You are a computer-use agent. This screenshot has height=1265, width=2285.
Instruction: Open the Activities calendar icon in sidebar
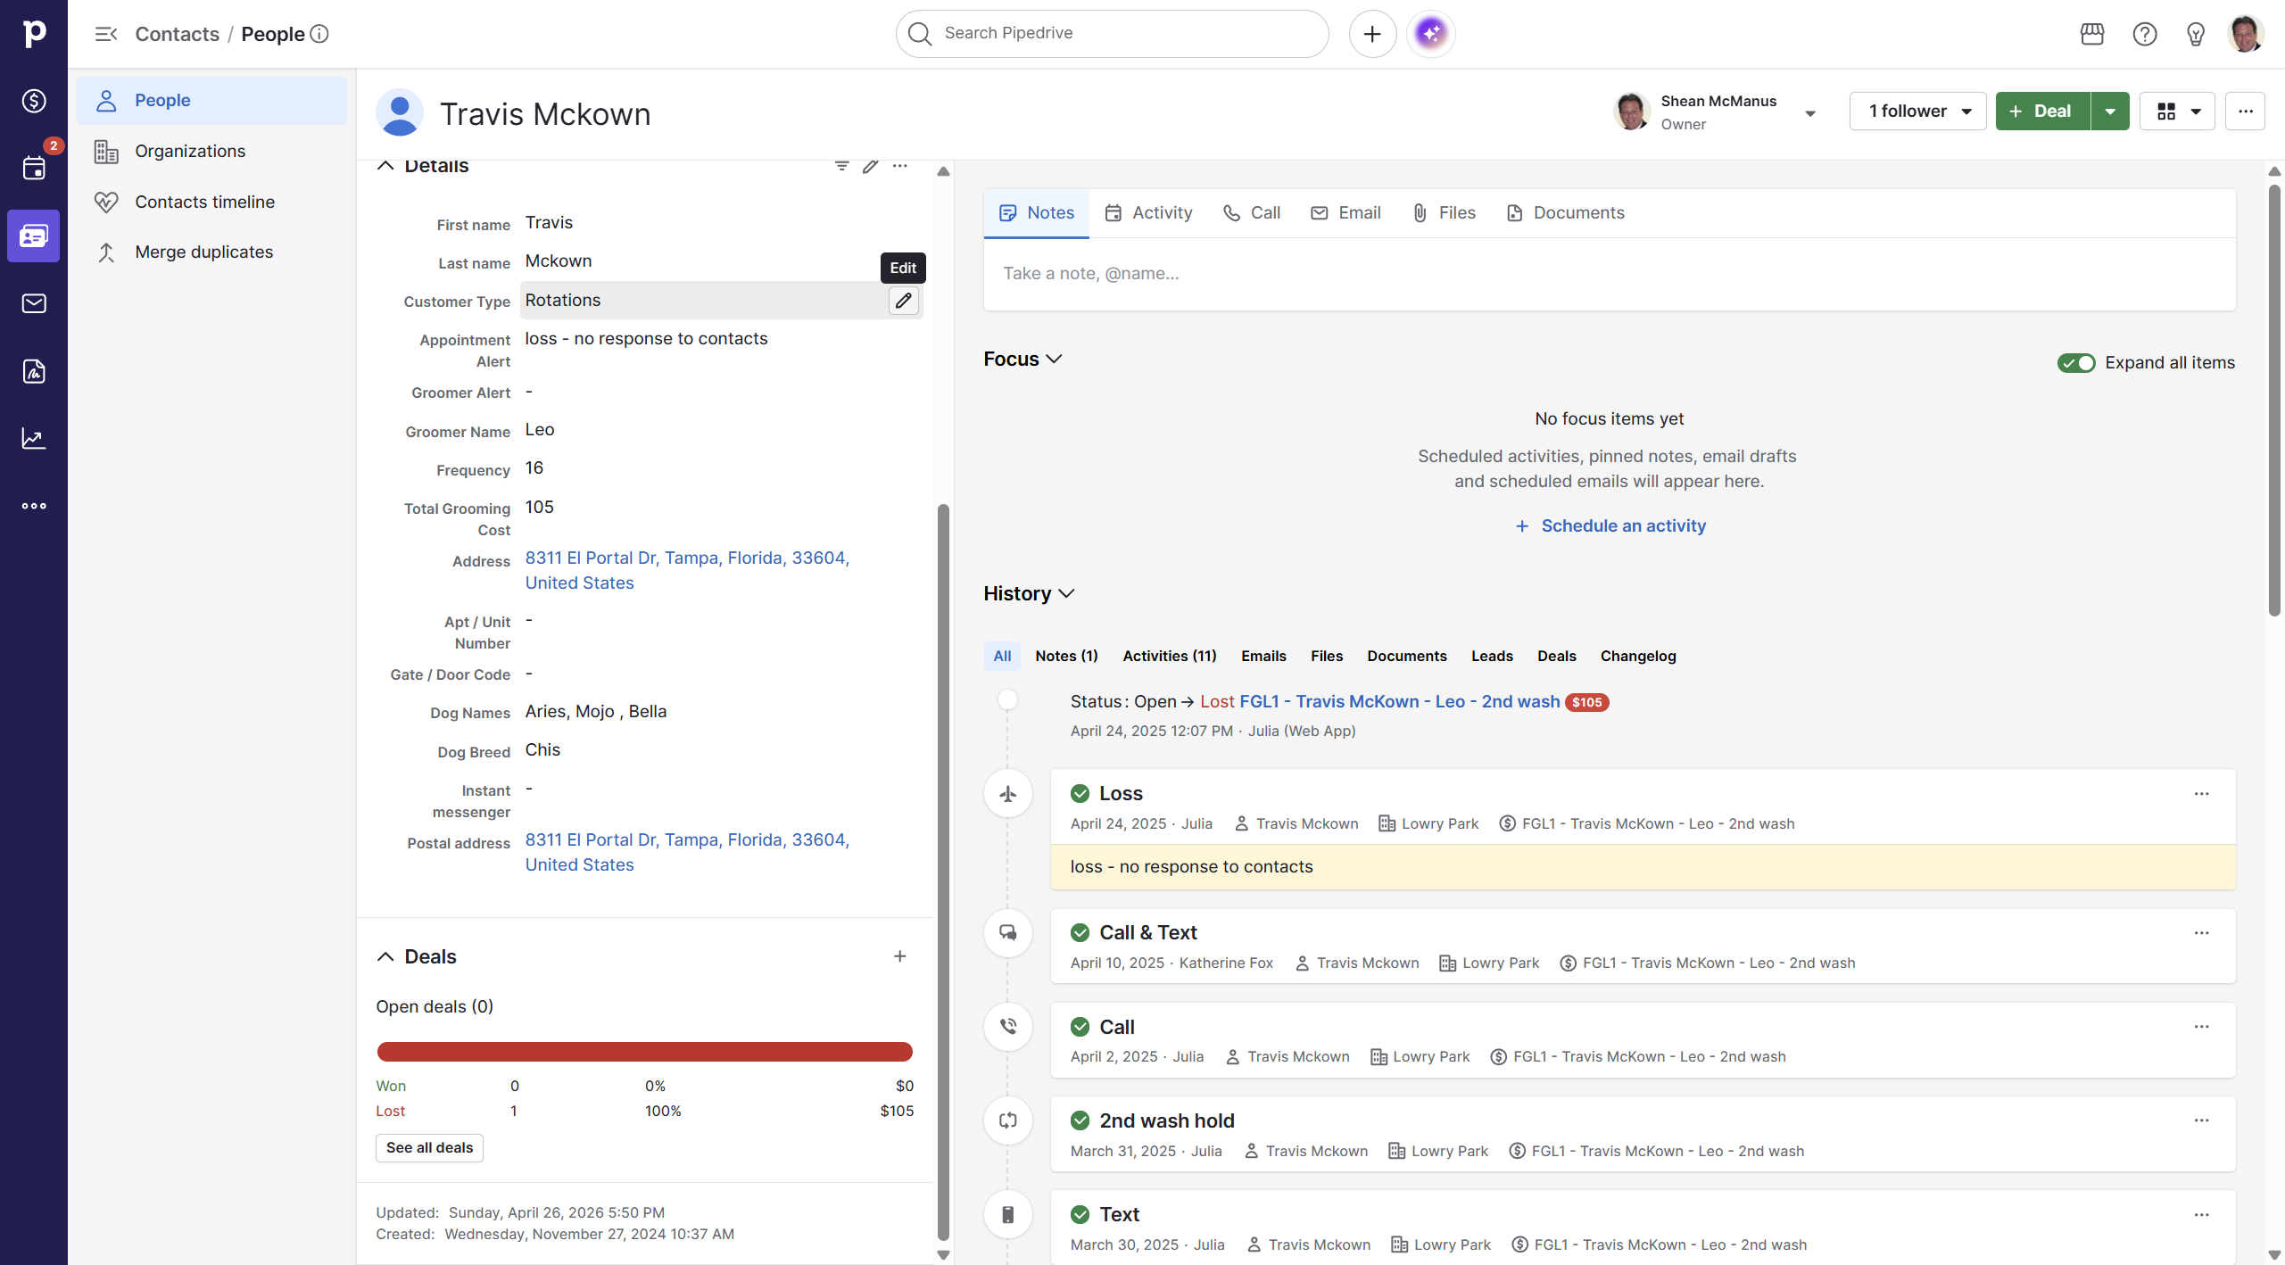(34, 169)
